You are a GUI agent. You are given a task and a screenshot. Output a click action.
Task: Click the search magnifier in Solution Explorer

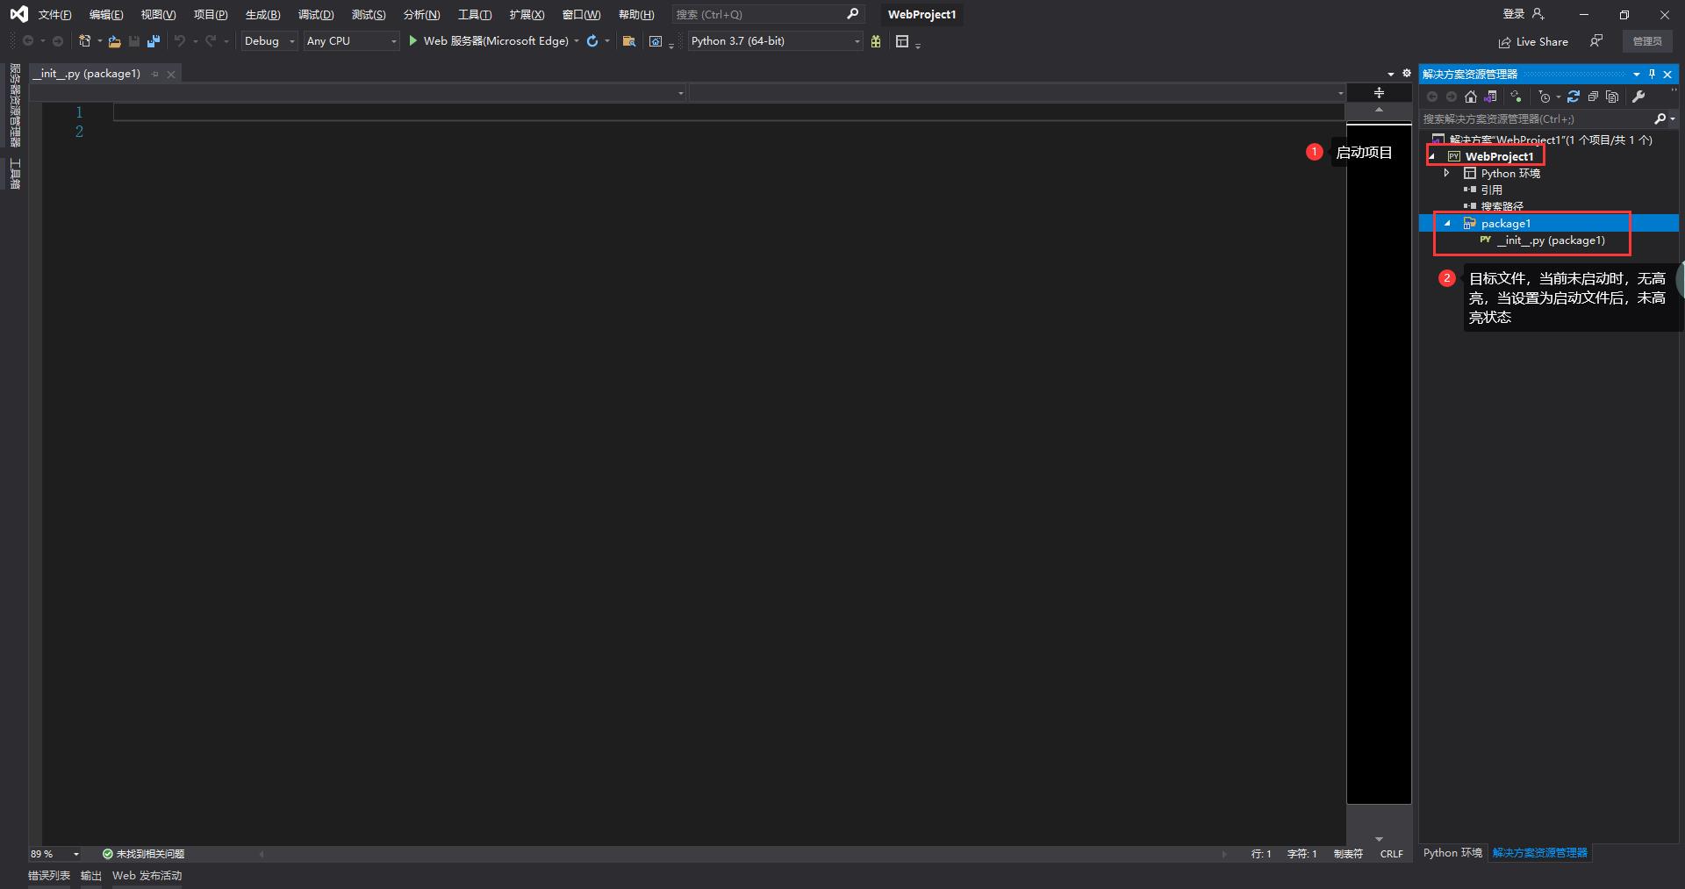[1660, 118]
